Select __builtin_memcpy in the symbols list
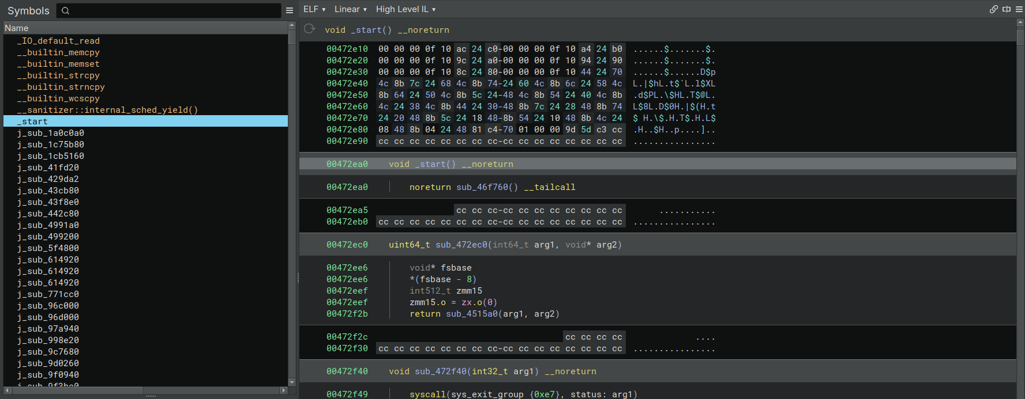Viewport: 1025px width, 399px height. tap(58, 52)
